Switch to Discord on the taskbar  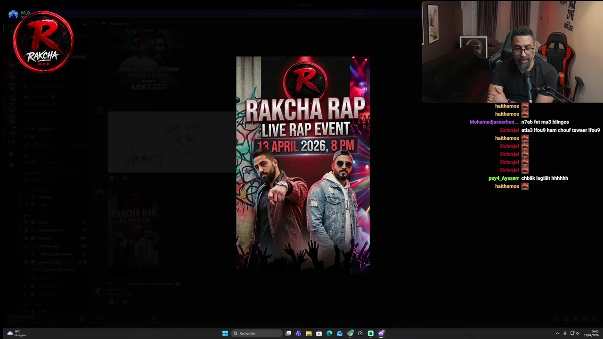pyautogui.click(x=381, y=333)
